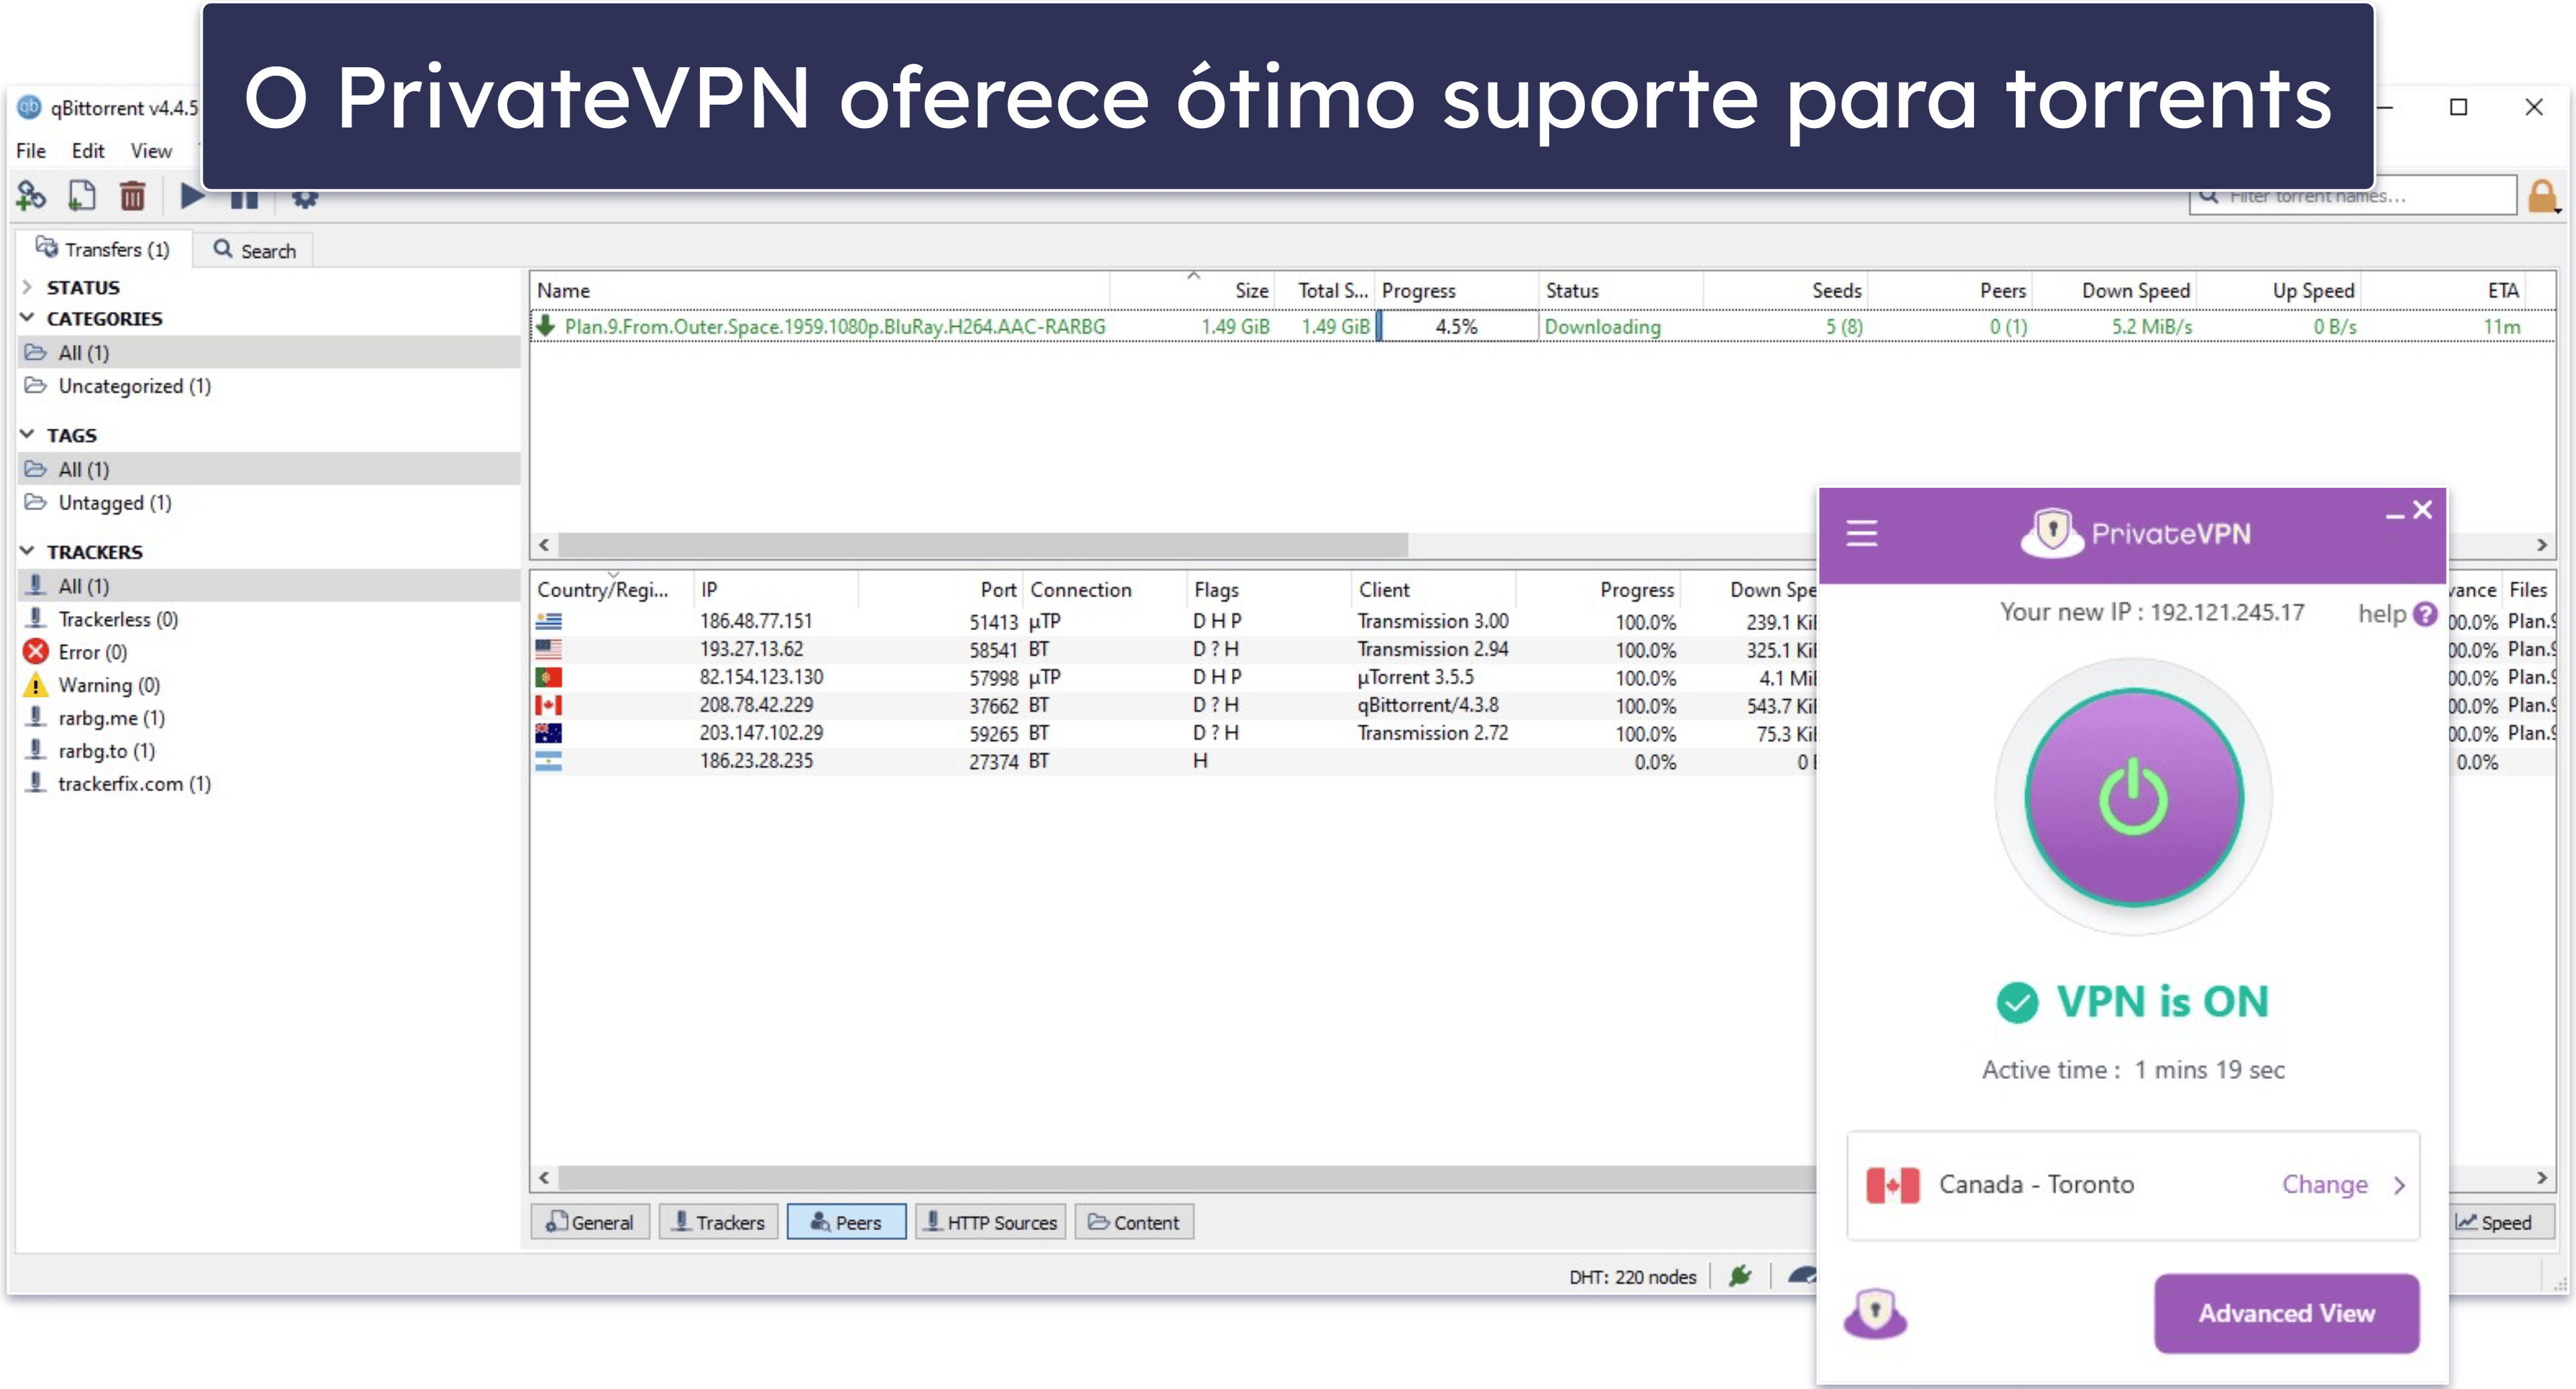Select Uncategorized (1) category

coord(134,386)
